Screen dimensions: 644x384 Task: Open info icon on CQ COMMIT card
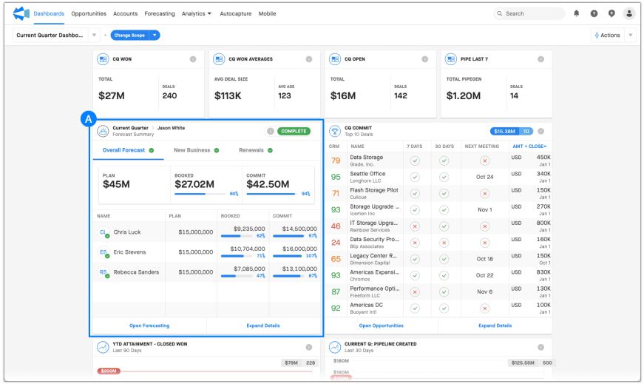pos(541,131)
